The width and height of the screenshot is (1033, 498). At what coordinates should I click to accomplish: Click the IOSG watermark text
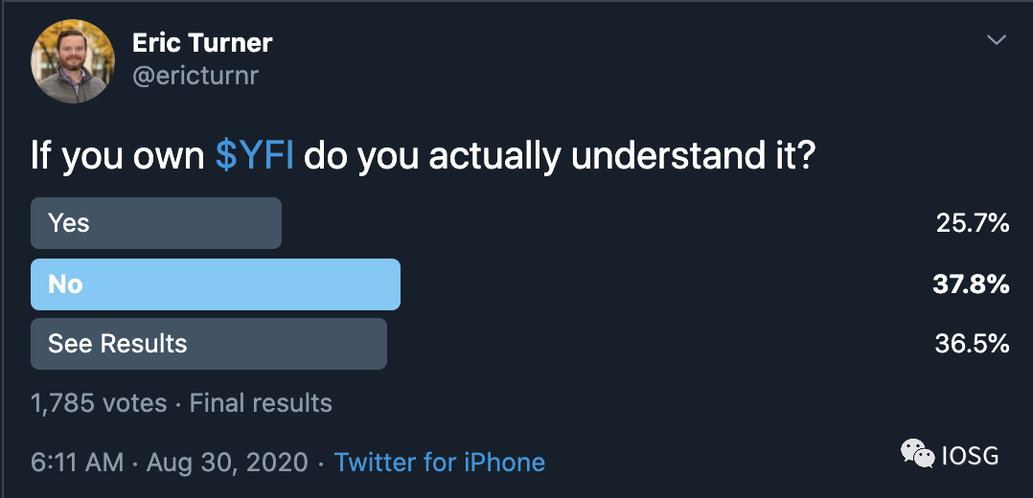point(971,456)
